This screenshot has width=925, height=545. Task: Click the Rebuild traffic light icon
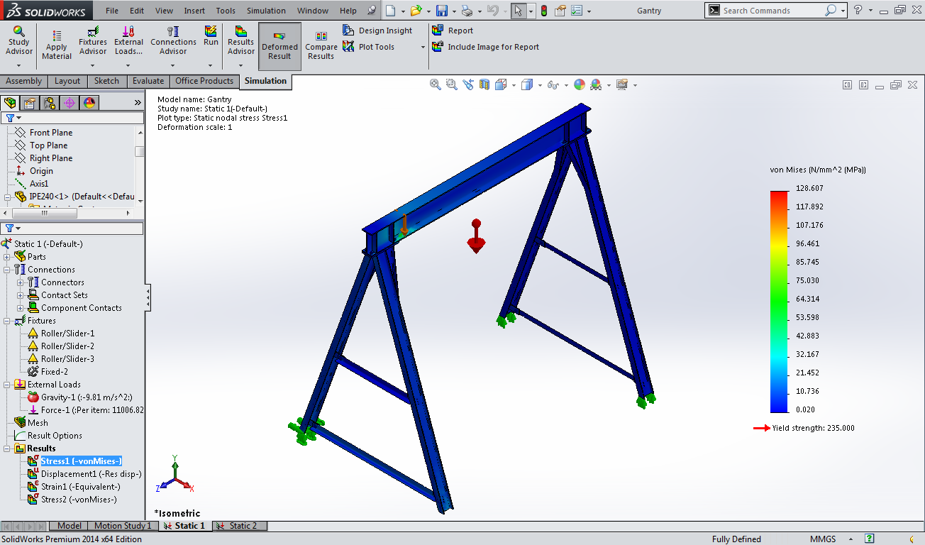544,11
